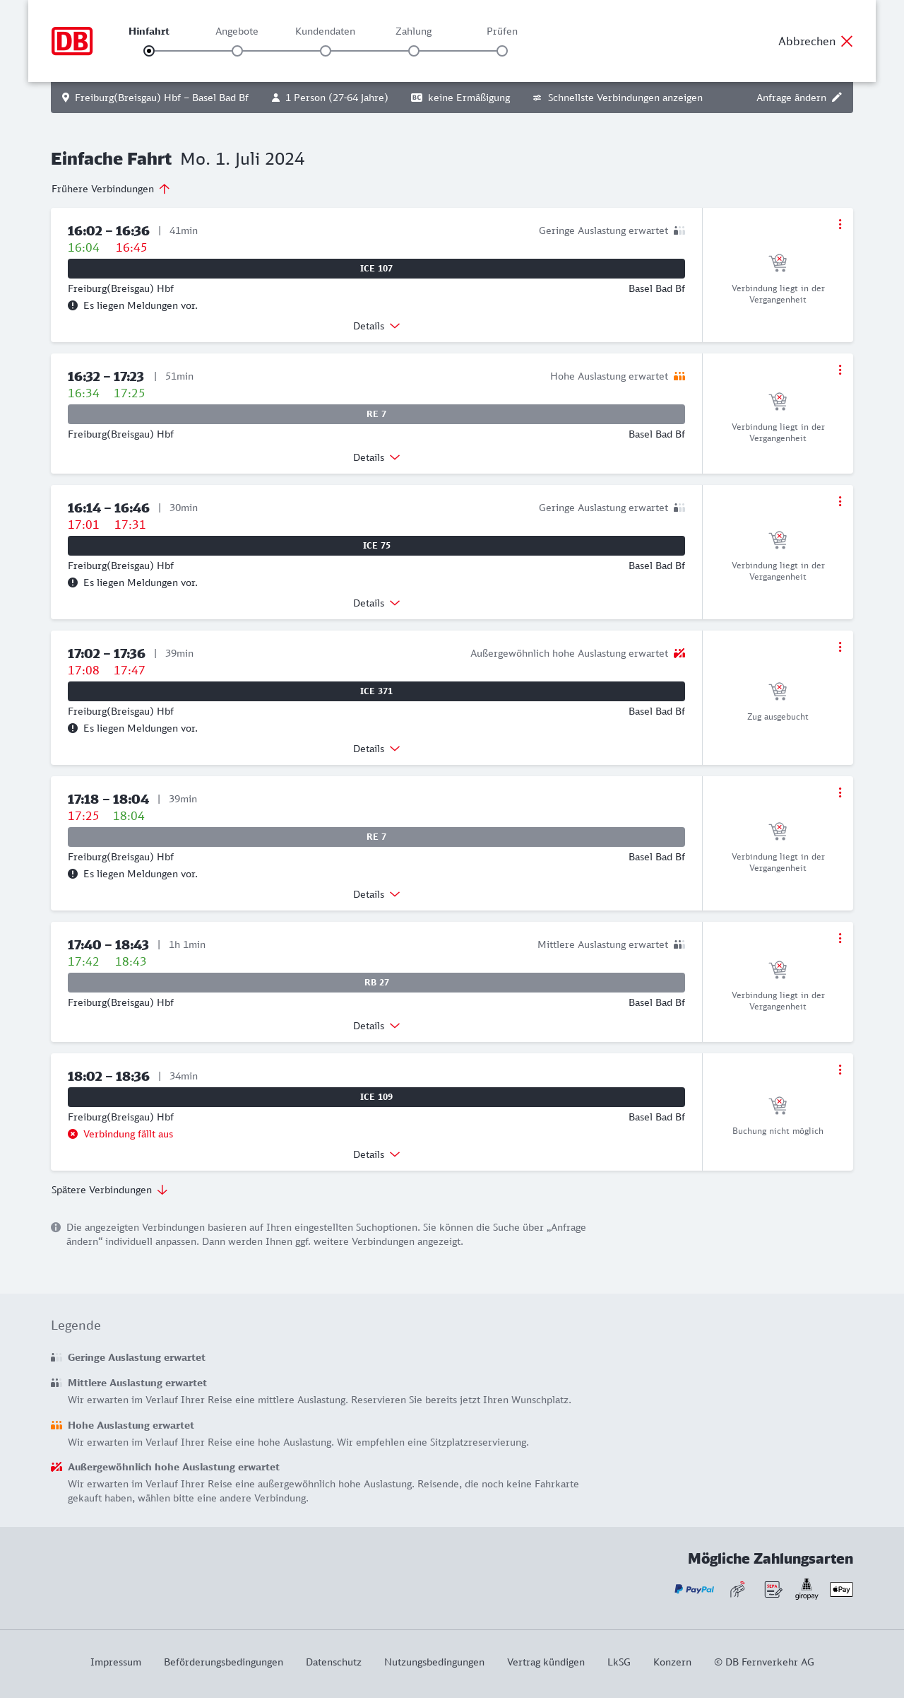Expand Details for ICE 107 connection
Viewport: 904px width, 1698px height.
coord(376,326)
